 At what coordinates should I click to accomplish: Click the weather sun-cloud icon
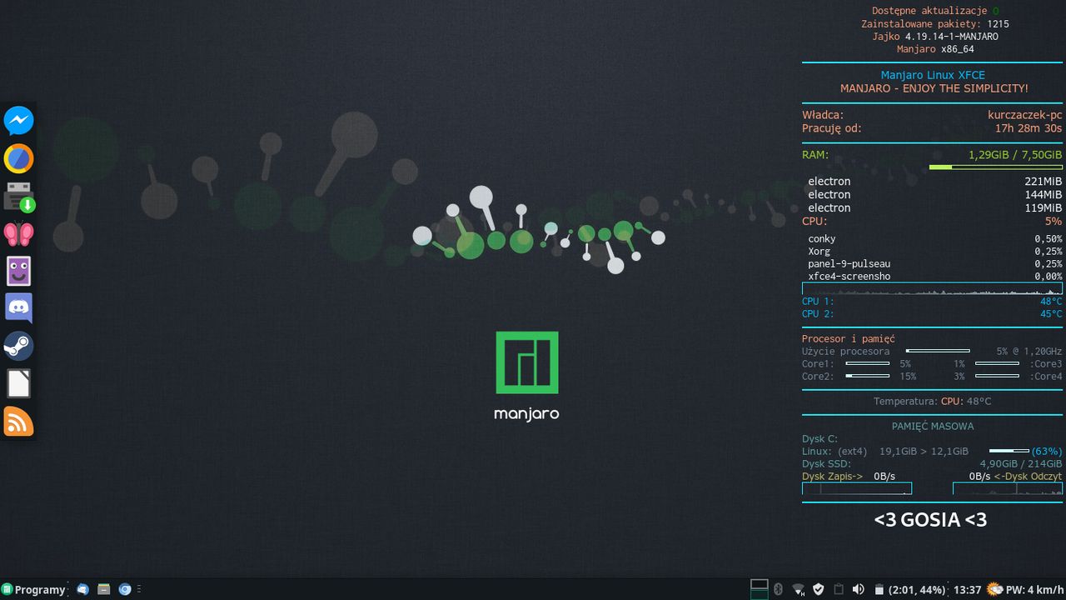pyautogui.click(x=994, y=589)
